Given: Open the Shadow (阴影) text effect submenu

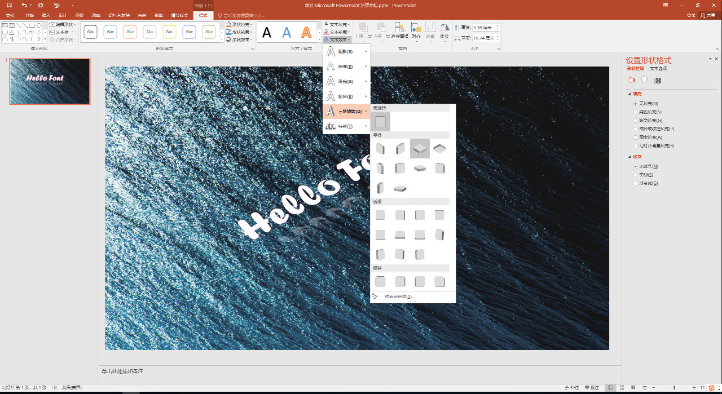Looking at the screenshot, I should click(346, 52).
